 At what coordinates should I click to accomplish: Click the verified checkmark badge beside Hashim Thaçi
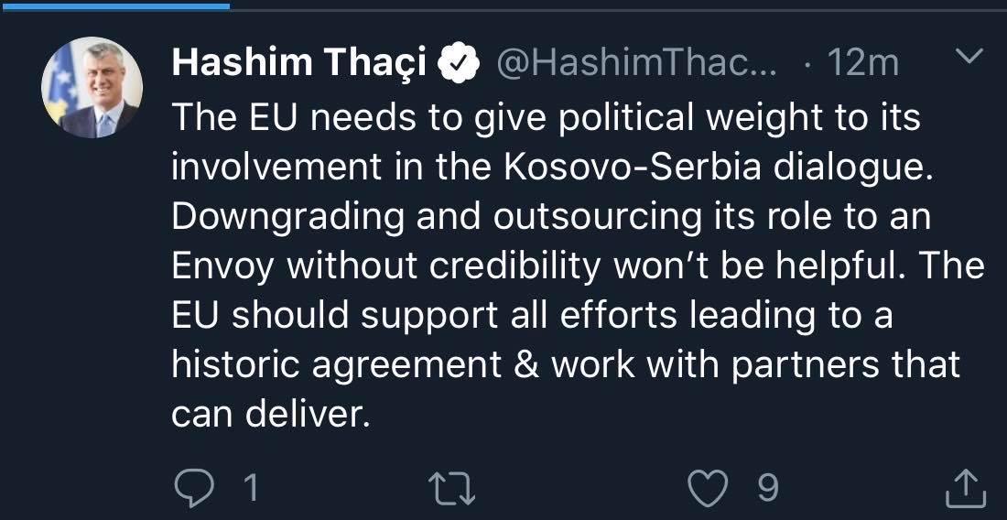coord(459,64)
